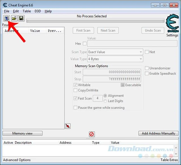Viewport: 181px width, 165px height.
Task: Click the Next Scan button
Action: tap(108, 30)
